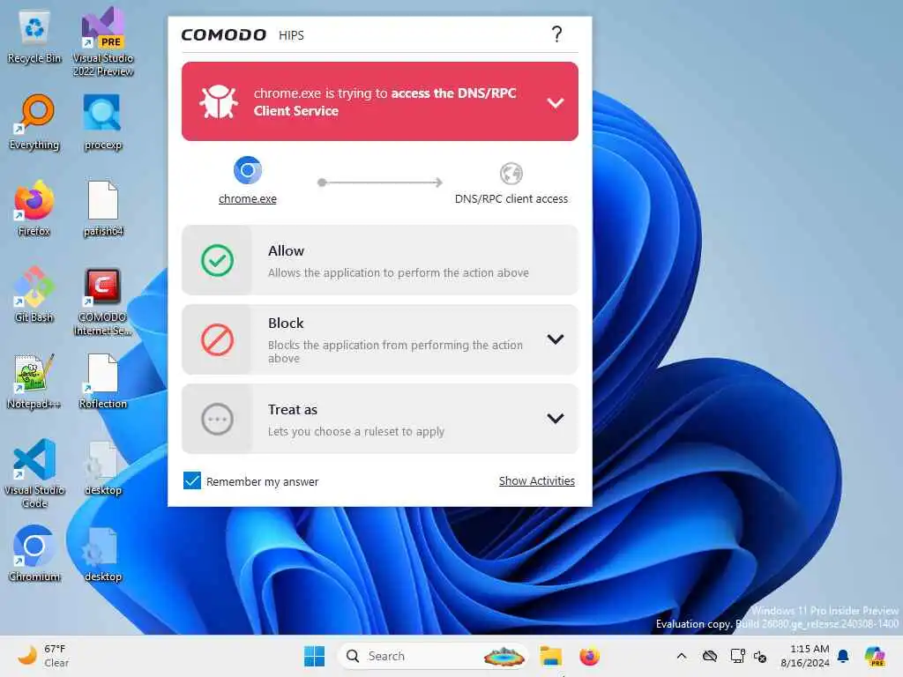
Task: Click the DNS/RPC client access globe icon
Action: pyautogui.click(x=511, y=174)
